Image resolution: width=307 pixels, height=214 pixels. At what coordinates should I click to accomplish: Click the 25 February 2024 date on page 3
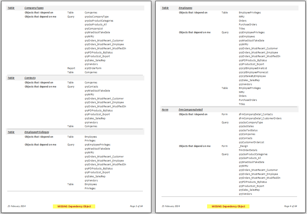point(17,206)
